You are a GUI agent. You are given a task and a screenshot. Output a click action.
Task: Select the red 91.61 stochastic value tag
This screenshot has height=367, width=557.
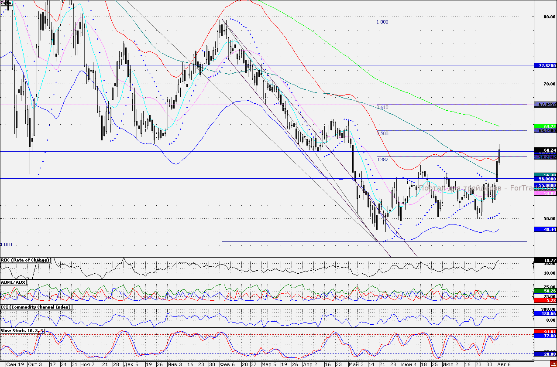pos(545,331)
